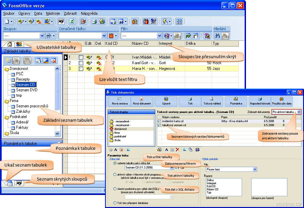Viewport: 304px width, 208px height.
Task: Click the 'Nový dokument' button
Action: [142, 101]
